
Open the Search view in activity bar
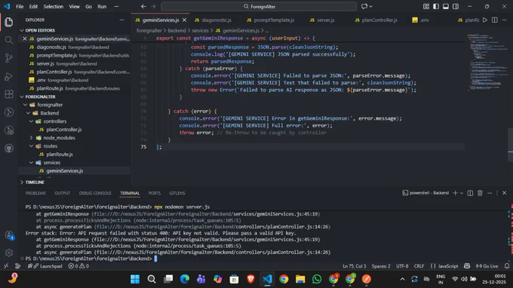pos(9,40)
